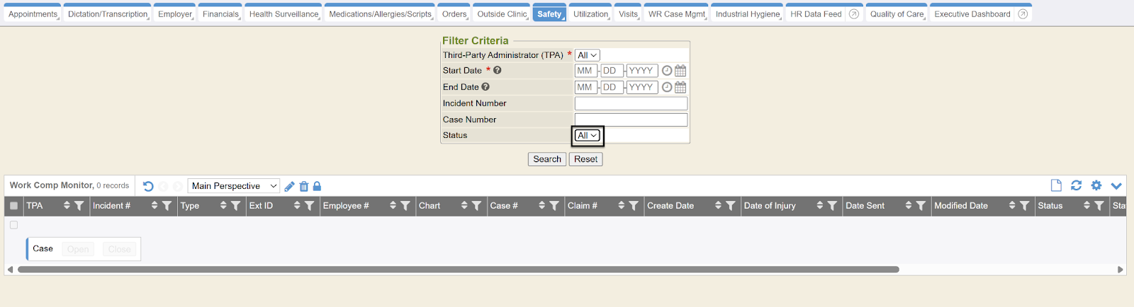Refresh the Work Comp Monitor grid
This screenshot has height=307, width=1134.
coord(1076,185)
